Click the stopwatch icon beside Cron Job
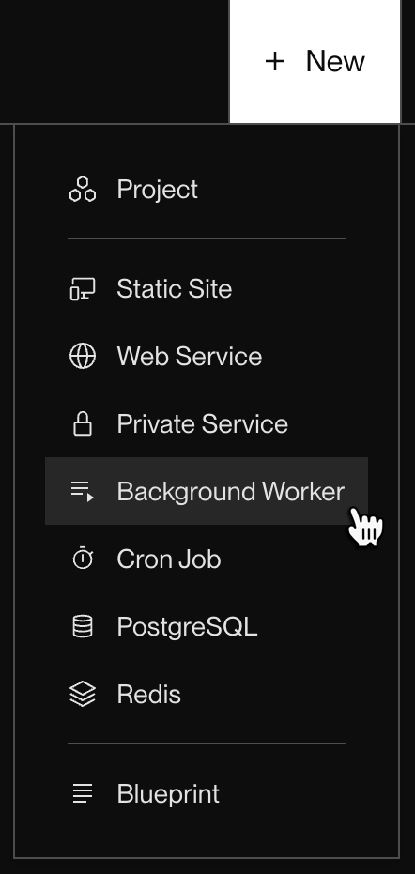415x874 pixels. (83, 559)
